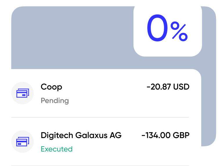Click the divider between Coop and Digitech
The height and width of the screenshot is (166, 223).
point(100,117)
